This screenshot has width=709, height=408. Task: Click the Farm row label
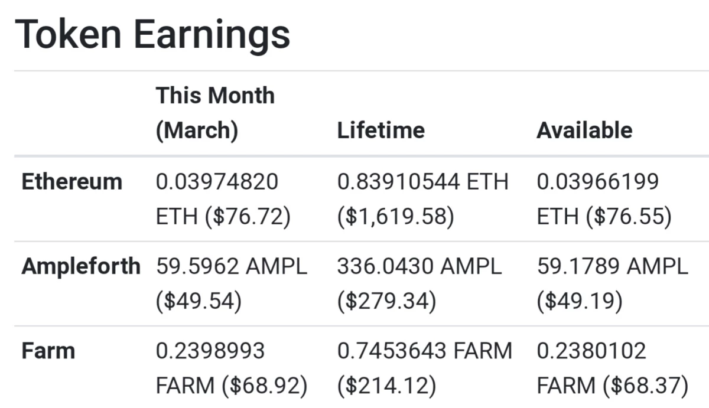pyautogui.click(x=48, y=351)
